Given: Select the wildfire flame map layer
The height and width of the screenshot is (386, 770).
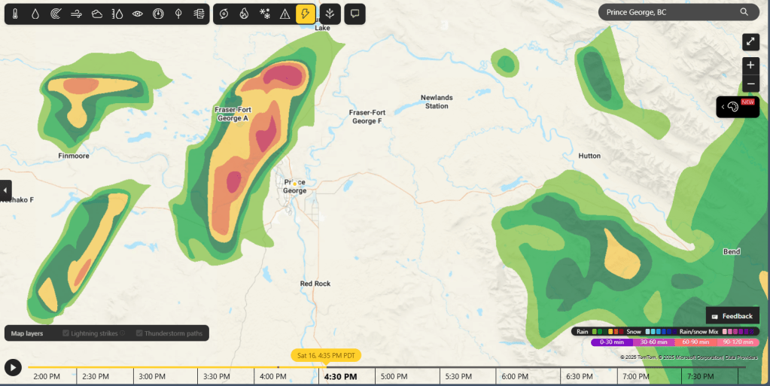Looking at the screenshot, I should [244, 14].
